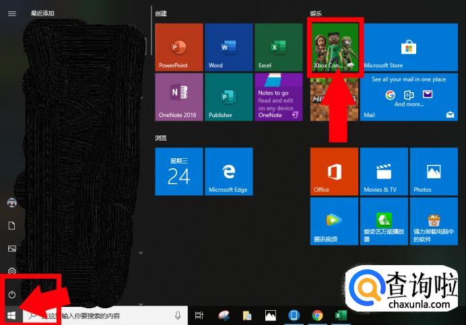Click the taskbar search box
Screen dimensions: 466x325
[106, 316]
